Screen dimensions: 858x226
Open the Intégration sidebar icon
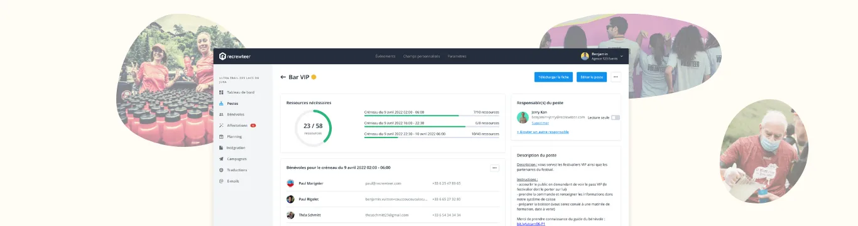(220, 148)
